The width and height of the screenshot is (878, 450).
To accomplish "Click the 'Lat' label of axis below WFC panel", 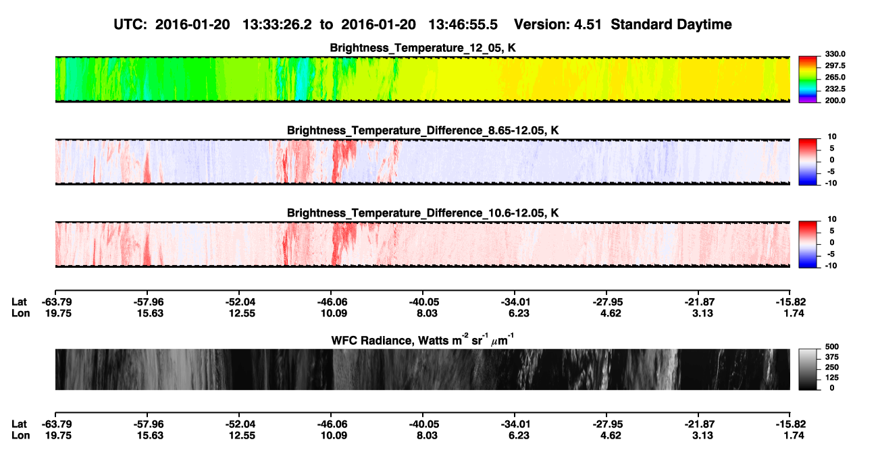I will (19, 424).
